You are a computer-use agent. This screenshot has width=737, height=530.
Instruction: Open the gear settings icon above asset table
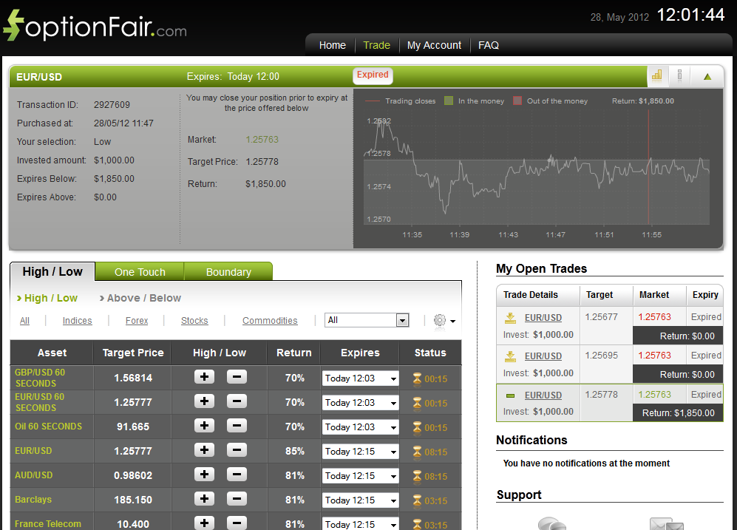[x=439, y=320]
